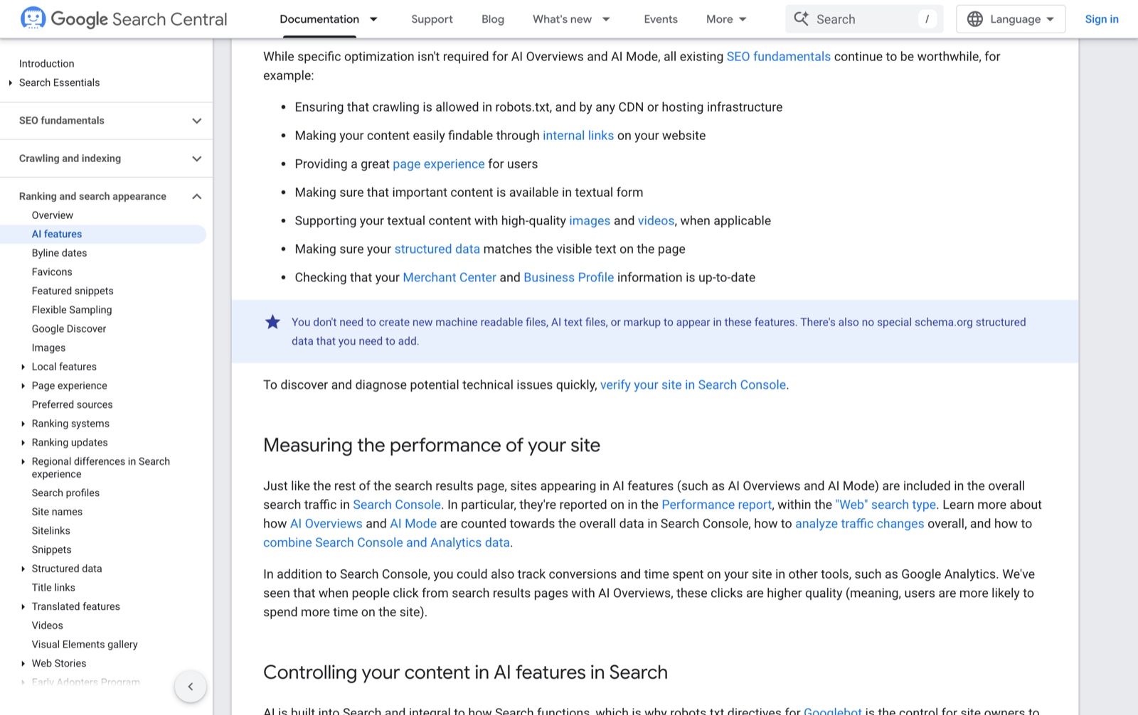The height and width of the screenshot is (715, 1138).
Task: Open combine Search Console and Analytics data
Action: click(386, 543)
